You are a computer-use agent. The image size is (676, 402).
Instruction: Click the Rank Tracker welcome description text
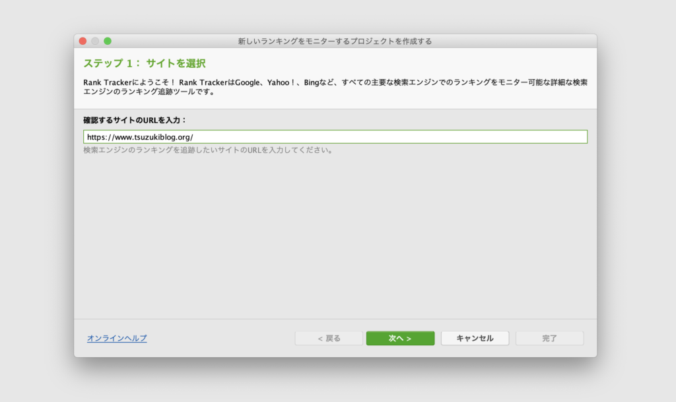(335, 87)
